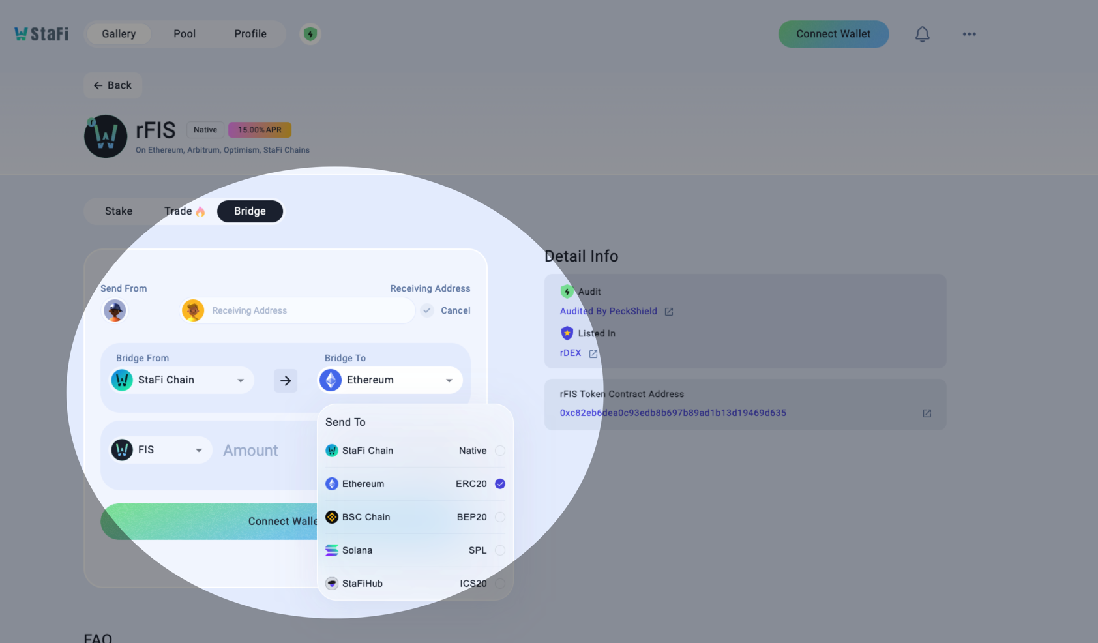Click the 'Detail Info' heading

(x=581, y=256)
